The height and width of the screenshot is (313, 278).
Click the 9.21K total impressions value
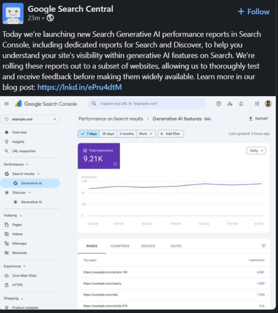pos(93,159)
